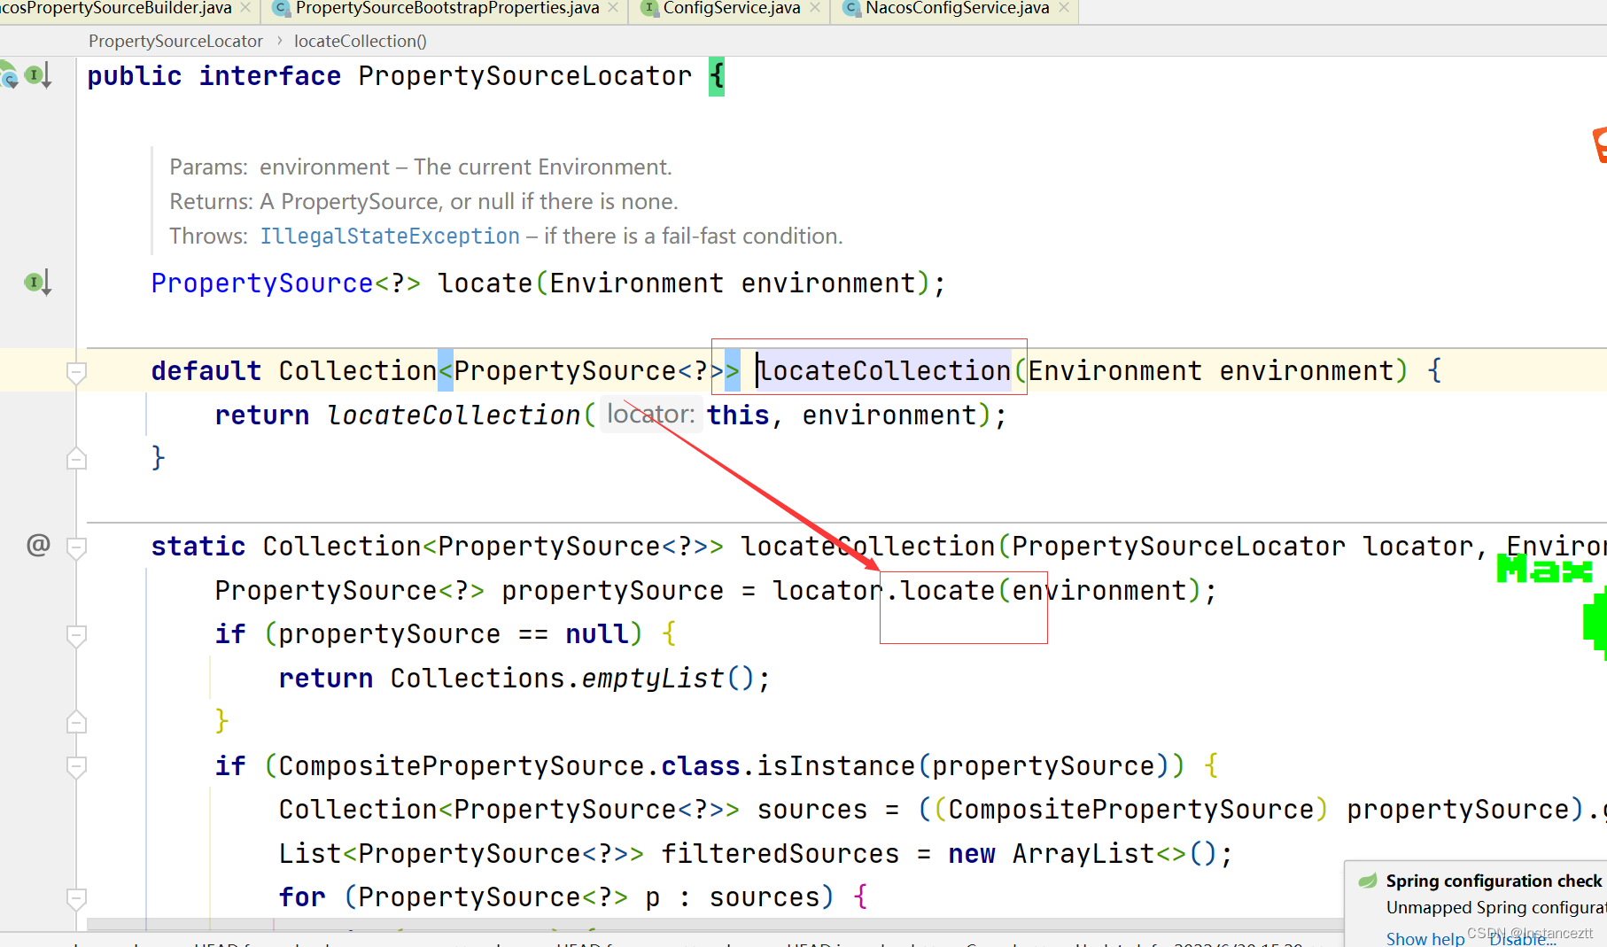
Task: Click Collections.emptyList() call
Action: pos(573,679)
